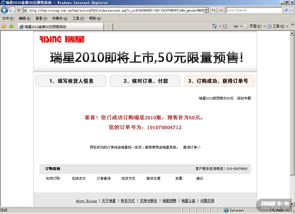This screenshot has width=295, height=214.
Task: Click the 查询订单>> link
Action: coord(192,147)
